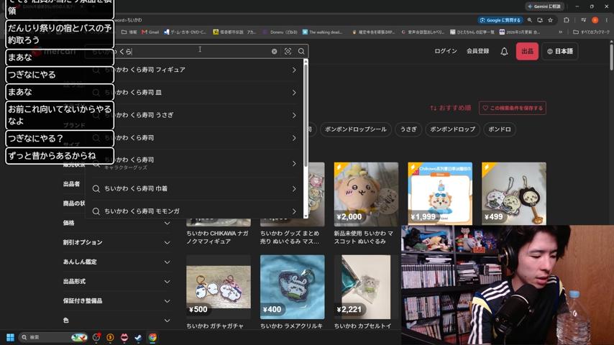This screenshot has height=345, width=614.
Task: Click arrow beside くら寿司 モモンガ suggestion
Action: (x=294, y=211)
